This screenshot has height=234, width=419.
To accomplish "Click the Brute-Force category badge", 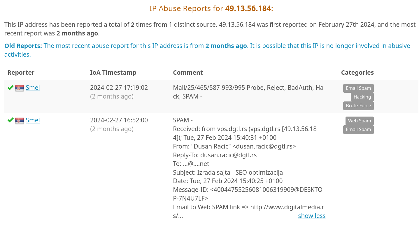I will tap(358, 106).
